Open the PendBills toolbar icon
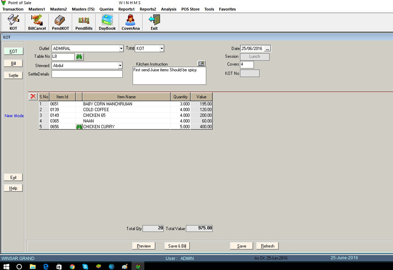The image size is (393, 270). (x=84, y=22)
